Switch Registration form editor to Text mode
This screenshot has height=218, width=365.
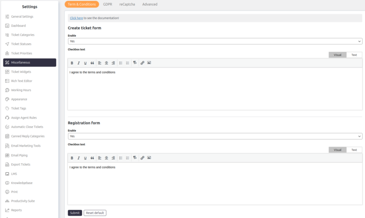coord(354,150)
